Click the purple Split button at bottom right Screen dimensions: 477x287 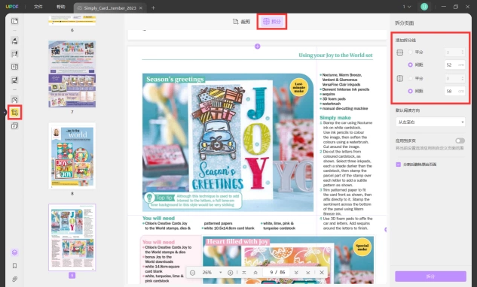pos(430,276)
